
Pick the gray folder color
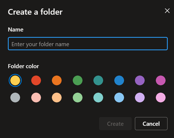click(15, 97)
